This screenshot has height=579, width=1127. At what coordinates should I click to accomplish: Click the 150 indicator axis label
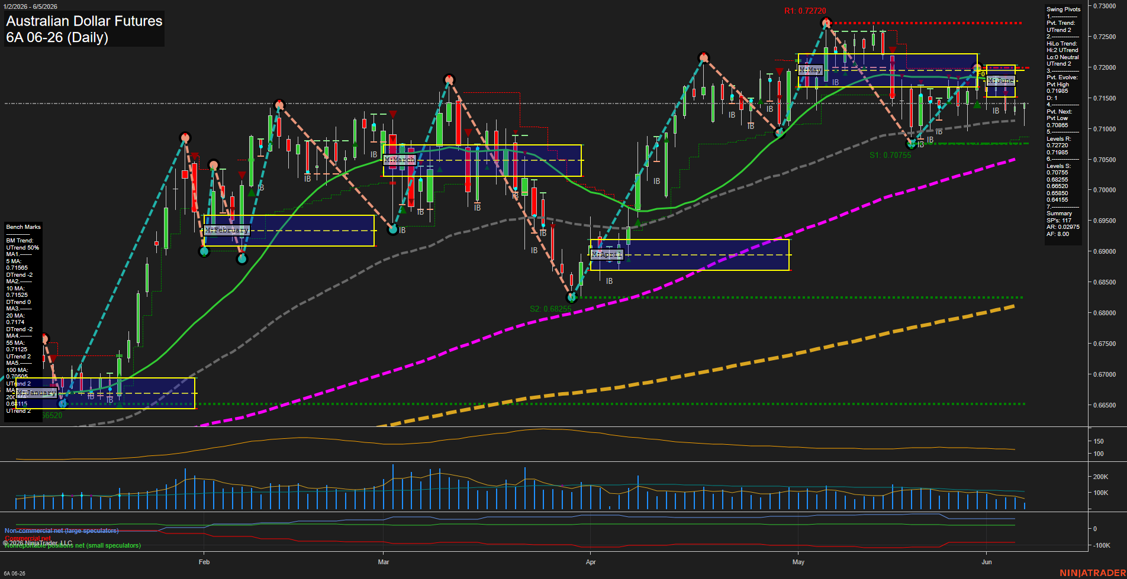(1099, 441)
